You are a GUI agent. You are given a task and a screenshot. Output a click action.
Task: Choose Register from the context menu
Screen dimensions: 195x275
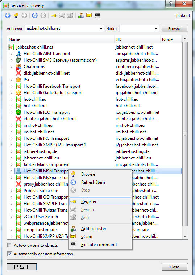pyautogui.click(x=100, y=201)
